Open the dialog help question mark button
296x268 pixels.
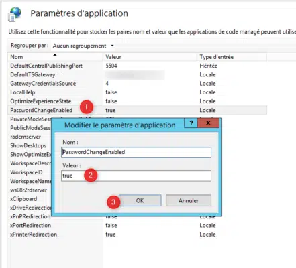click(191, 123)
